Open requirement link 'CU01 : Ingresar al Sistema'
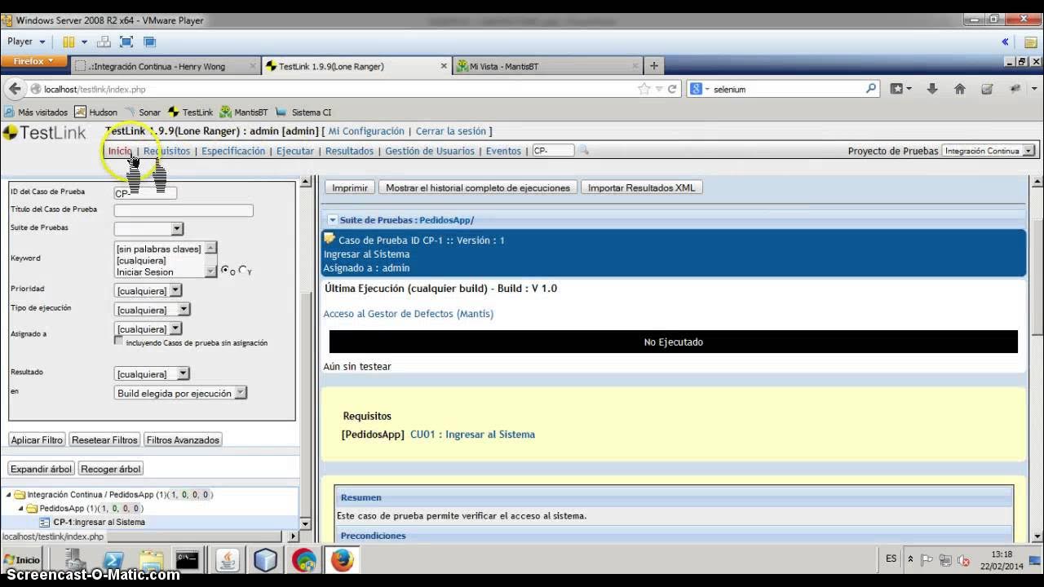Screen dimensions: 1044x587 pyautogui.click(x=472, y=435)
